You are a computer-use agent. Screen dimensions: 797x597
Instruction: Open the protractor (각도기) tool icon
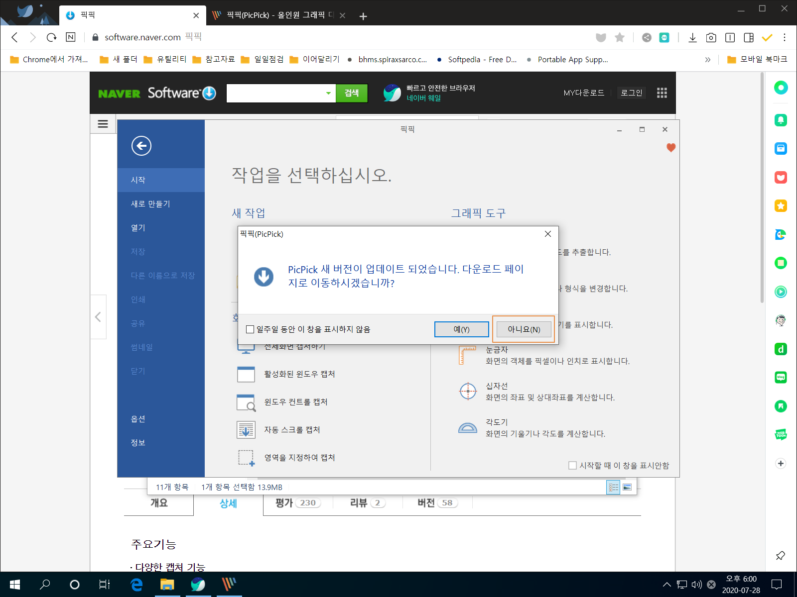468,428
